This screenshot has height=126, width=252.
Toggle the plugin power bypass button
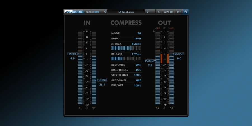point(186,12)
